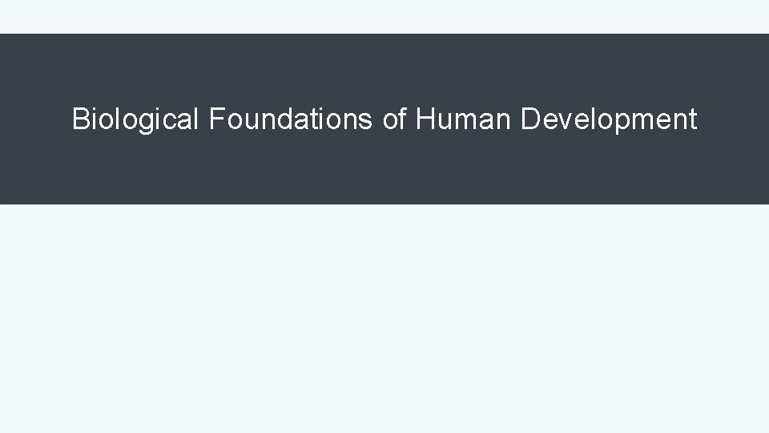Click the letter "B" starting the title
Screen dimensions: 769x433
(80, 119)
